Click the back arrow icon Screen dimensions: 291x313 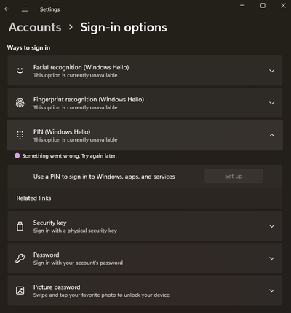(7, 9)
